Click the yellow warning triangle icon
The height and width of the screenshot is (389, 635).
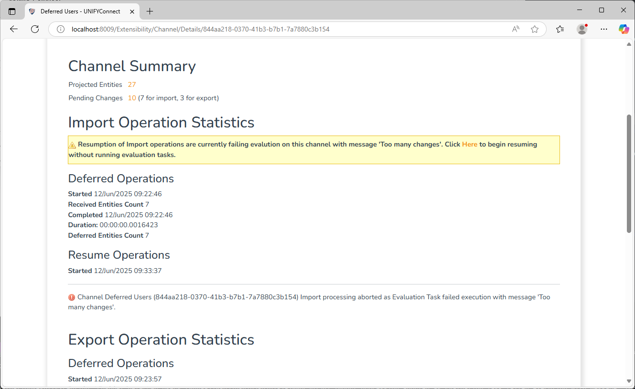pos(72,145)
